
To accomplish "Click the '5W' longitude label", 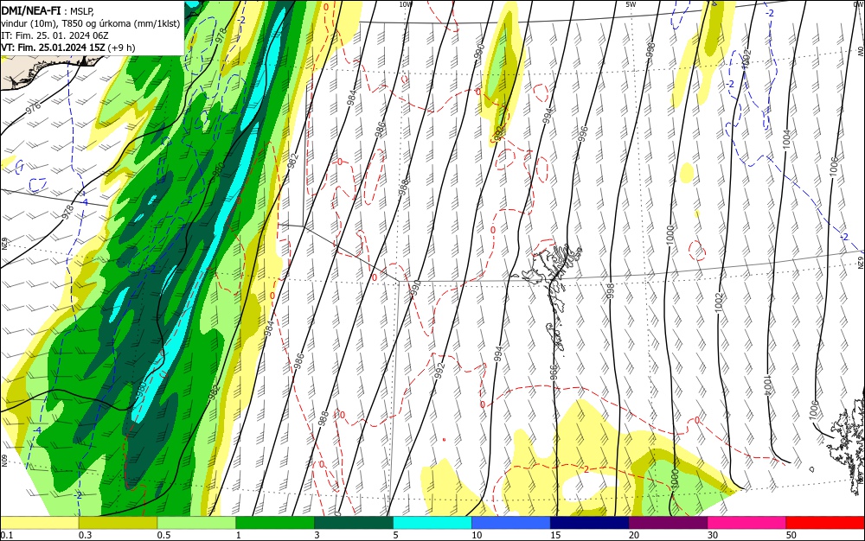I will 631,4.
